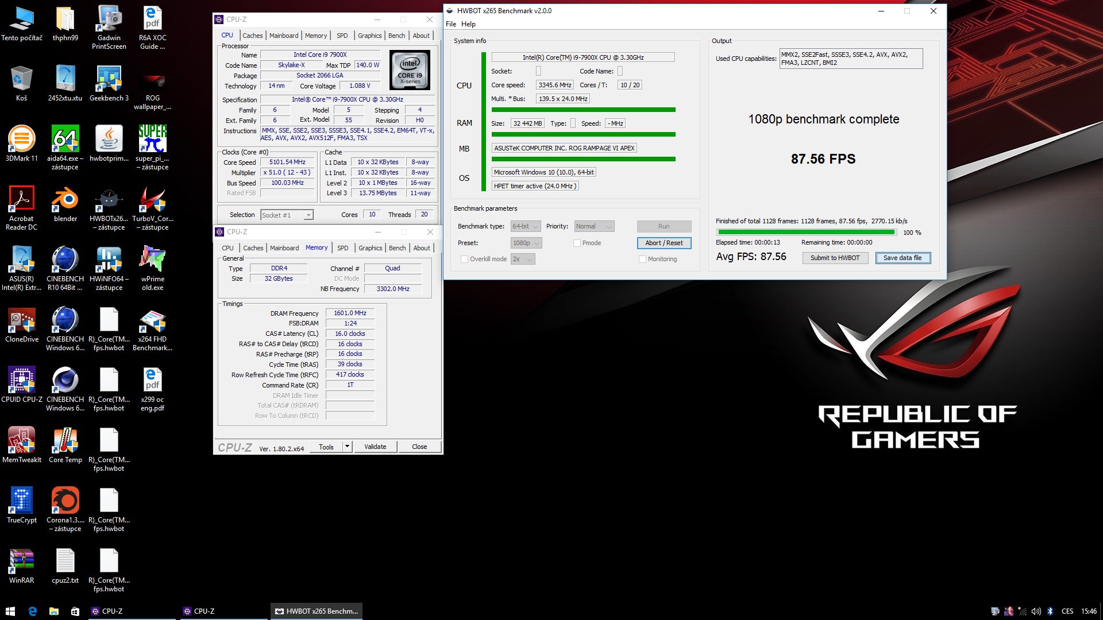Open R6A XOC Guide pdf icon
The image size is (1103, 620).
point(152,28)
